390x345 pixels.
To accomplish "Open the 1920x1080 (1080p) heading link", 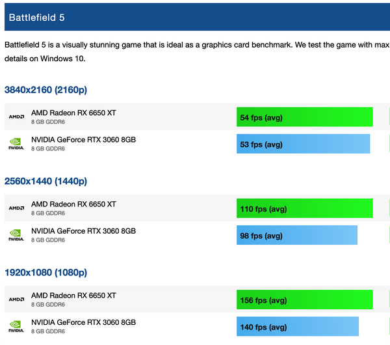I will (x=45, y=273).
